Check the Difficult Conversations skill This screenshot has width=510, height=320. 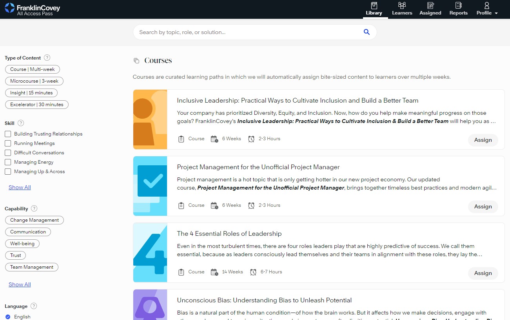tap(8, 153)
